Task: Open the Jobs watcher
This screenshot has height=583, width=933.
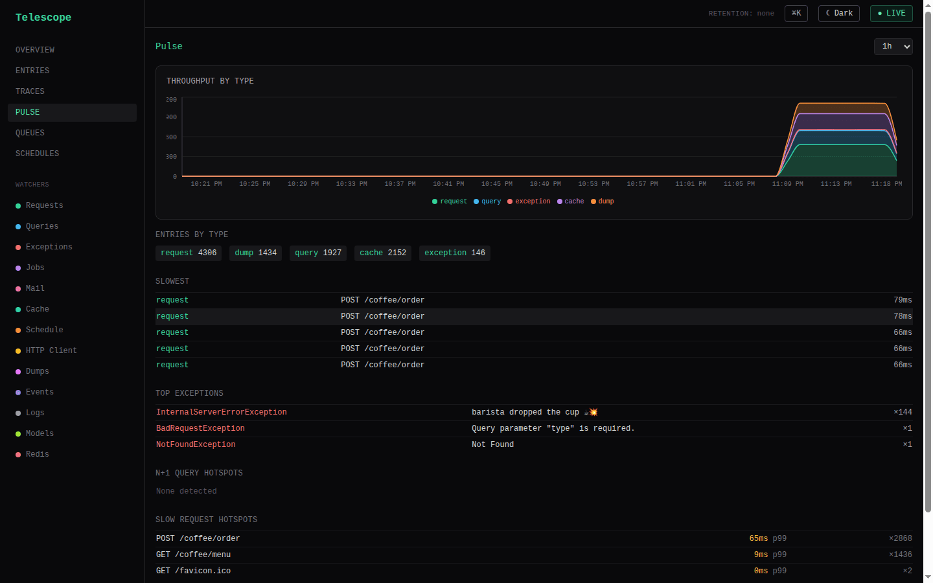Action: click(72, 268)
